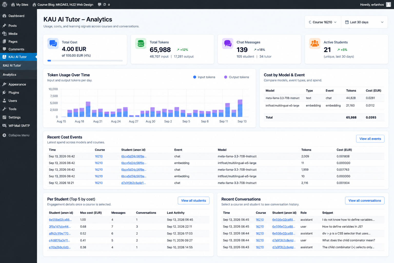This screenshot has height=263, width=394.
Task: Click the +18% chat messages trend indicator
Action: point(259,50)
